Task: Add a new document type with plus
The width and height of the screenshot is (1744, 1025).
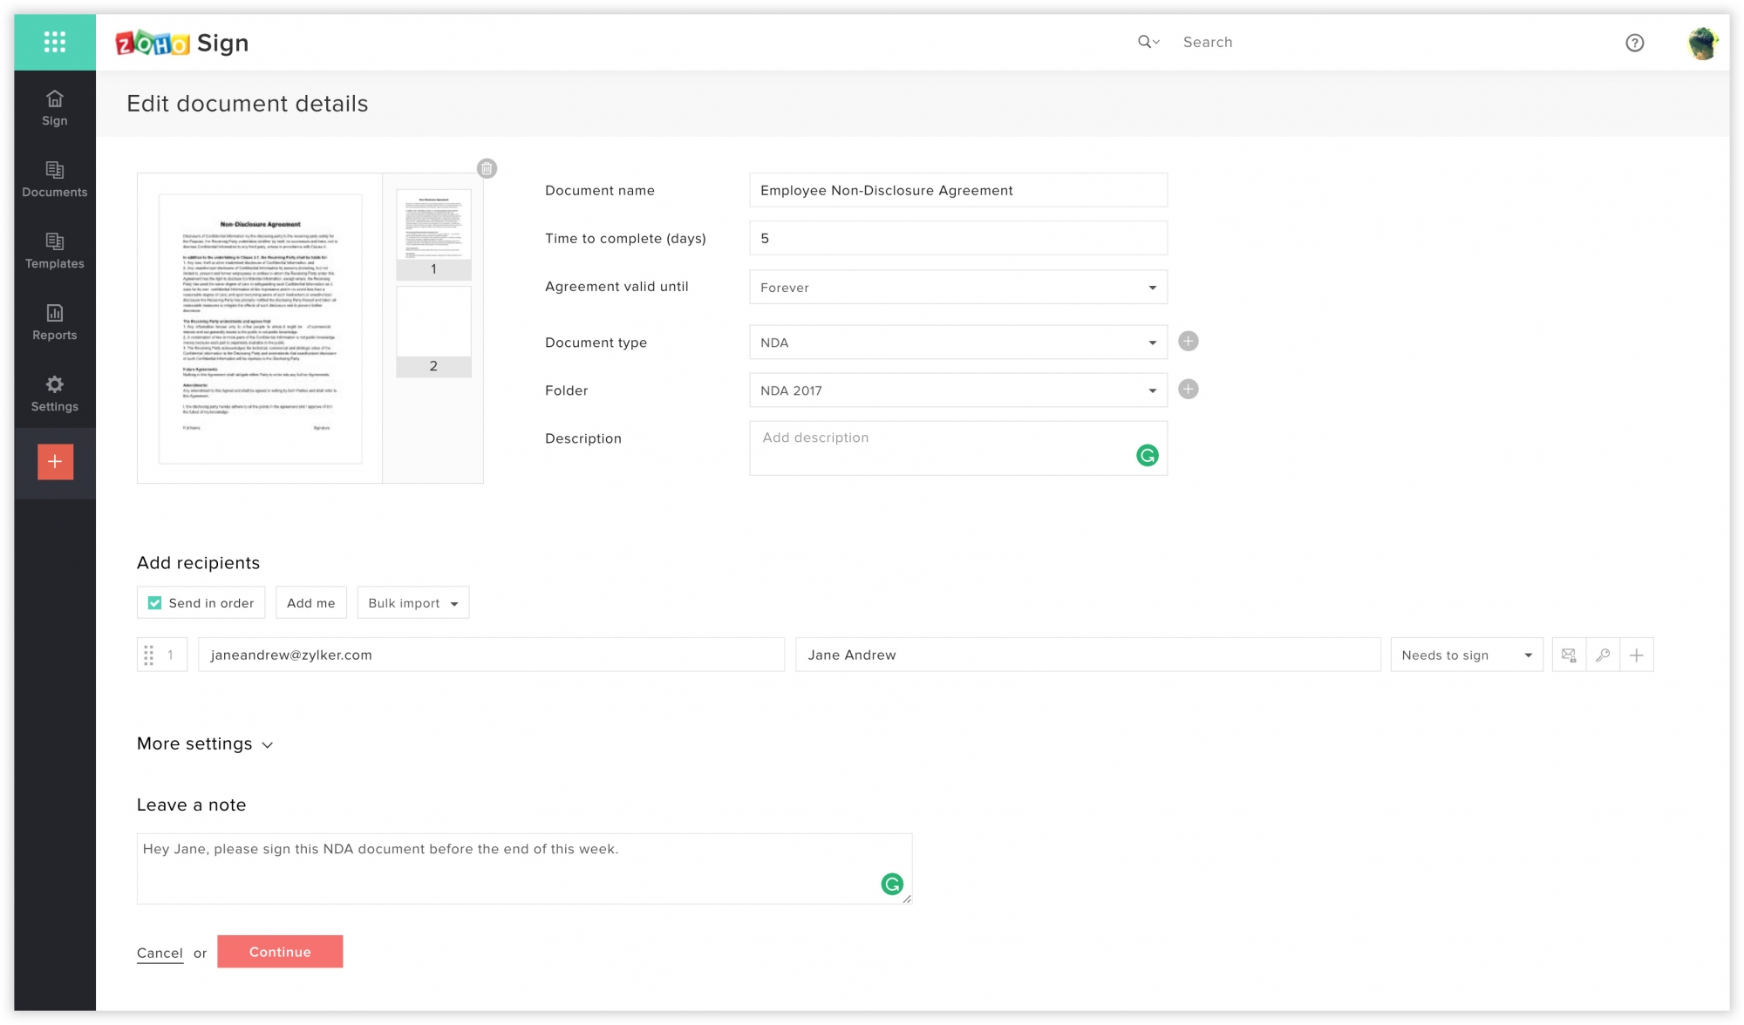Action: pyautogui.click(x=1189, y=342)
